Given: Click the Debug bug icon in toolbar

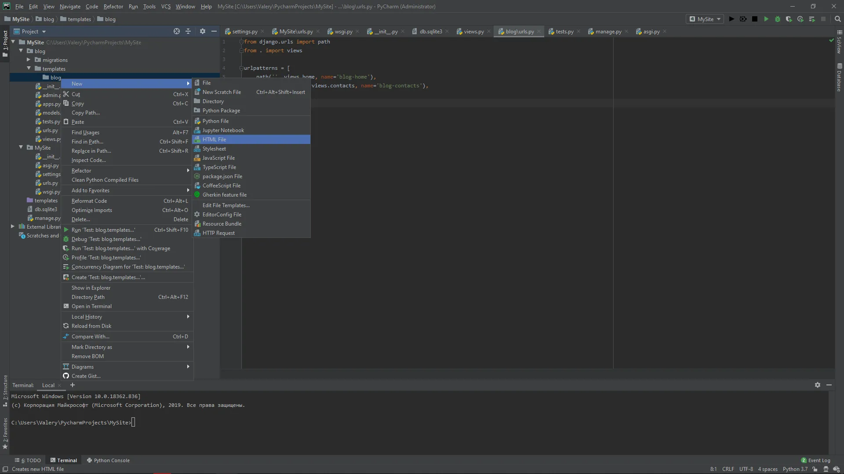Looking at the screenshot, I should (778, 19).
